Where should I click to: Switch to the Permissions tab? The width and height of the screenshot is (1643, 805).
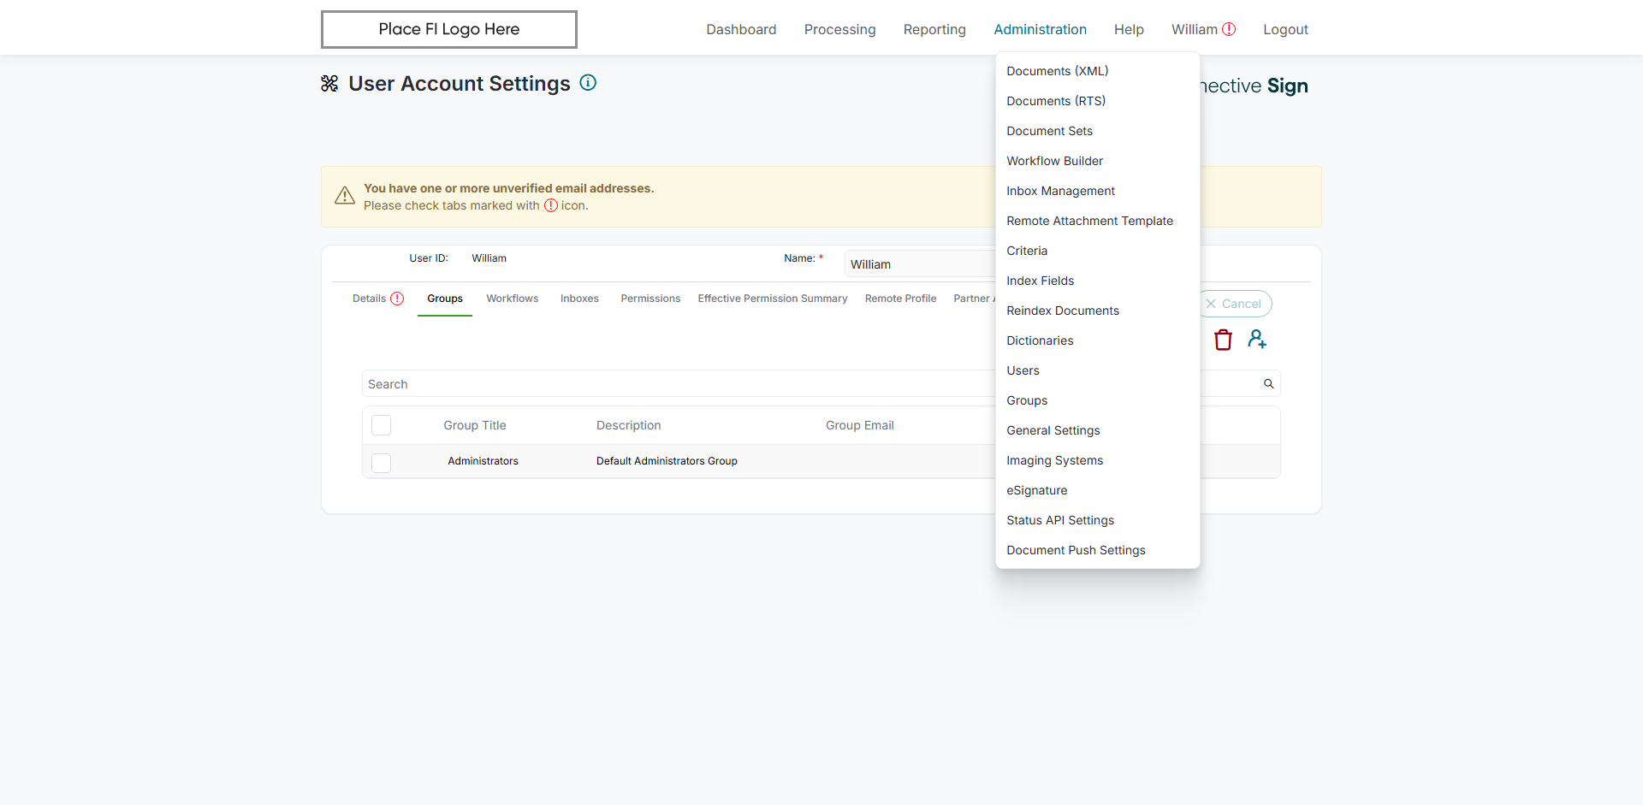[x=650, y=299]
